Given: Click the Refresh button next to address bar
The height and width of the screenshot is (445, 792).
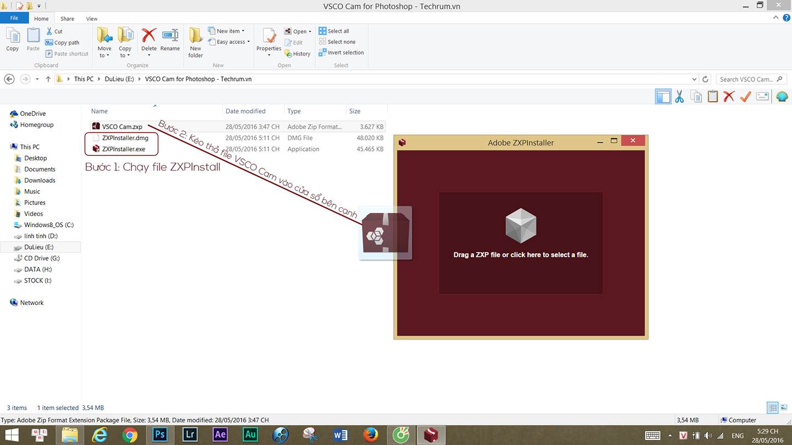Looking at the screenshot, I should tap(706, 79).
